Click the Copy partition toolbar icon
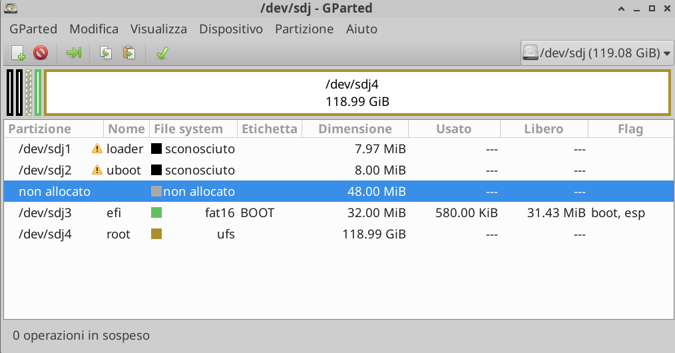The height and width of the screenshot is (353, 675). 105,53
